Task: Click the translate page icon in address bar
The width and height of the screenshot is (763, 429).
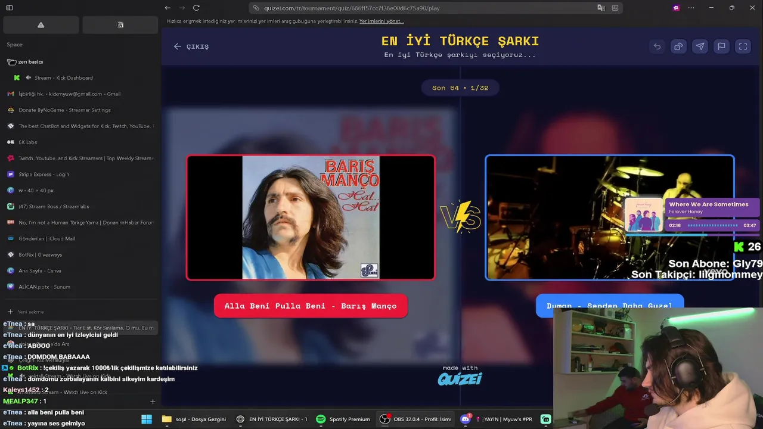Action: pos(601,8)
